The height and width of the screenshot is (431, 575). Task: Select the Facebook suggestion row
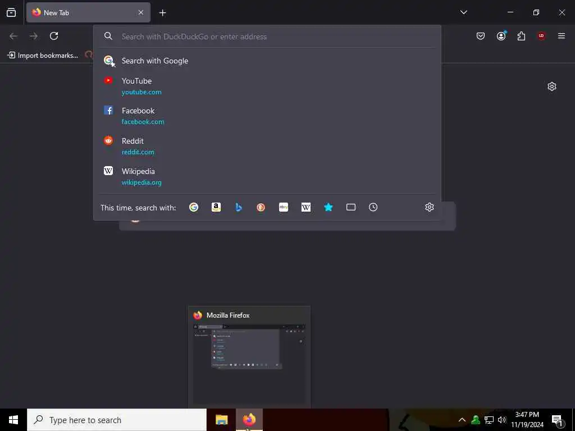point(267,116)
